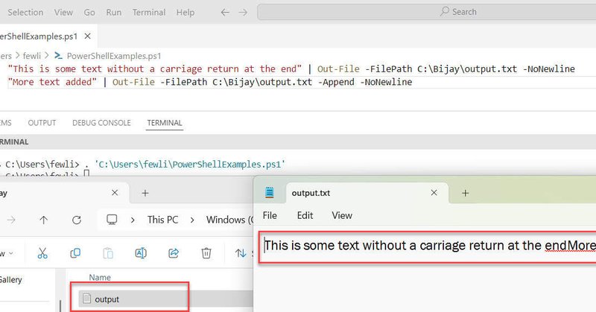Switch to the TERMINAL panel tab
This screenshot has height=312, width=596.
165,123
